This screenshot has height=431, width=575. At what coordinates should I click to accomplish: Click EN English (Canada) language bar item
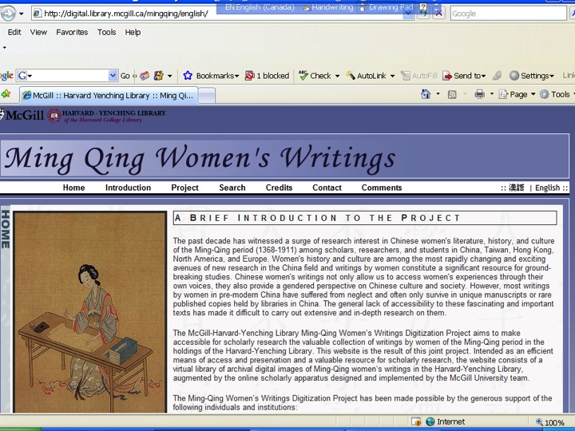click(x=260, y=7)
